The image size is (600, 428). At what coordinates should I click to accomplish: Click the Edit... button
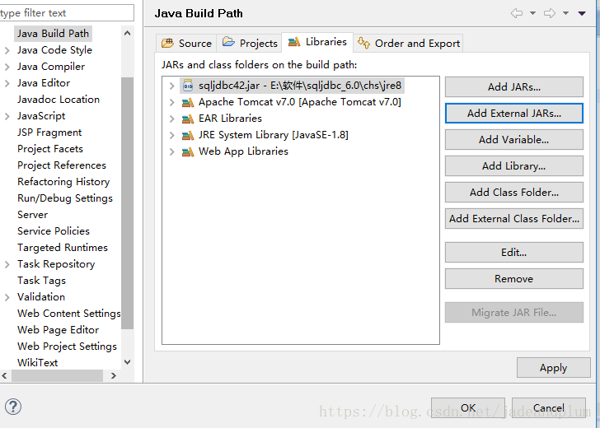514,252
